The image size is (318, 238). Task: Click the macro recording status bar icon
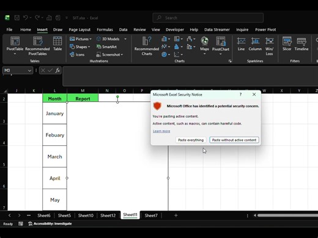21,224
